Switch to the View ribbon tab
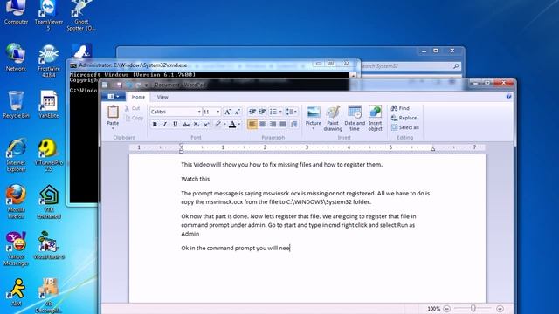 coord(162,97)
